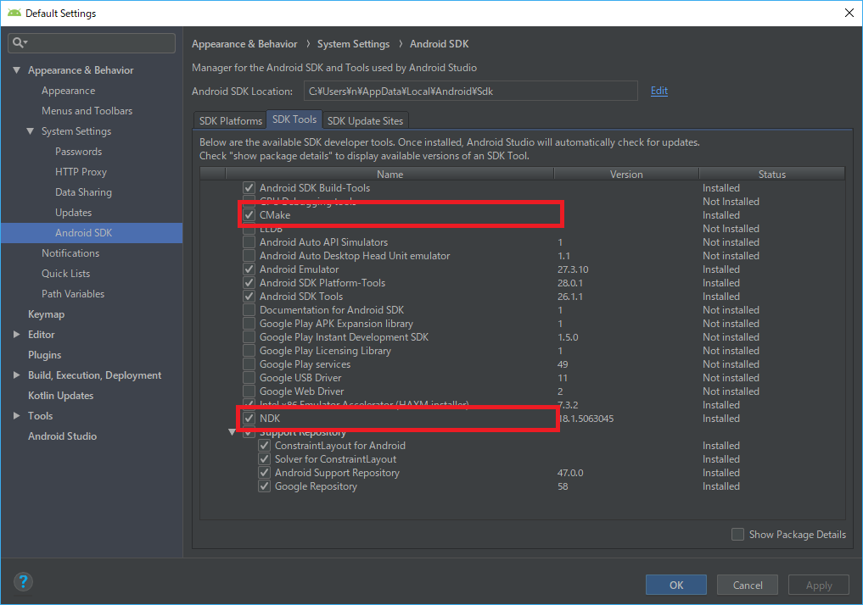This screenshot has height=605, width=863.
Task: Toggle the CMake checkbox
Action: click(x=249, y=215)
